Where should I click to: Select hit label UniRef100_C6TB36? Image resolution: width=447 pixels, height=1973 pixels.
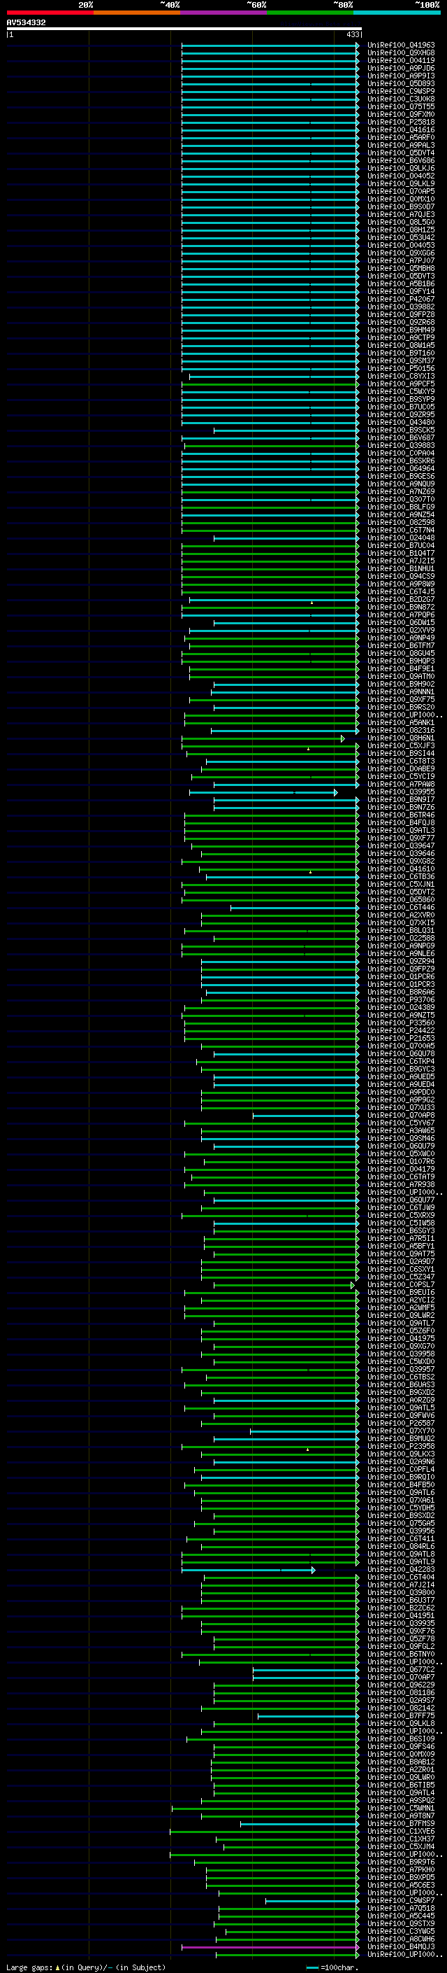tap(401, 876)
